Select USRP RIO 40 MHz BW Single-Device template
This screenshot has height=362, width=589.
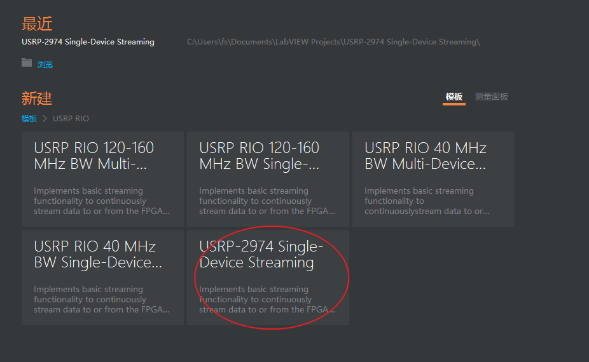point(102,278)
